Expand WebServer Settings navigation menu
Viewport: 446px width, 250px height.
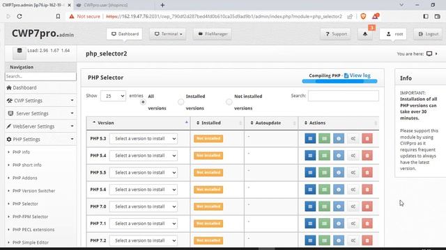click(40, 126)
